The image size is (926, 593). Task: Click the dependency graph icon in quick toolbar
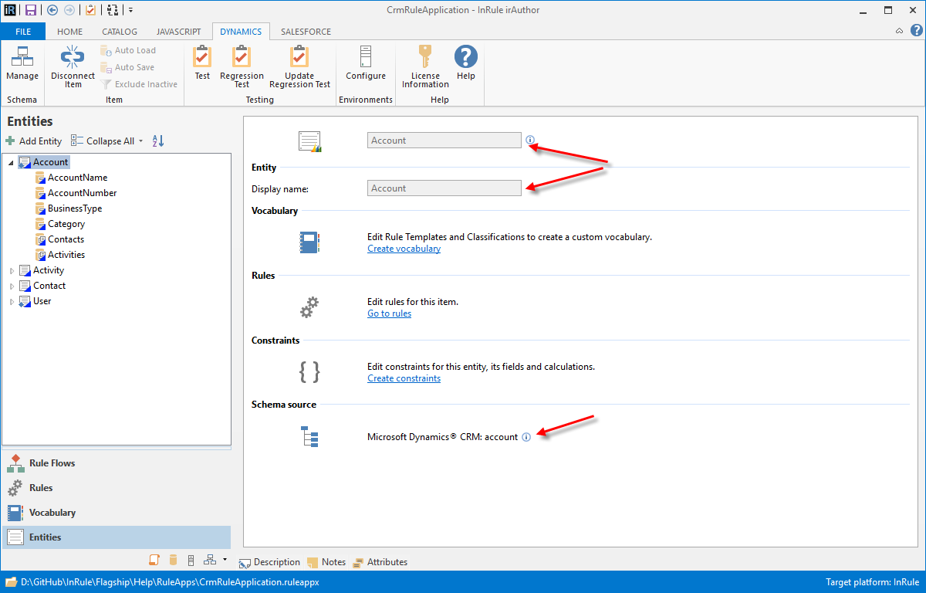point(113,10)
